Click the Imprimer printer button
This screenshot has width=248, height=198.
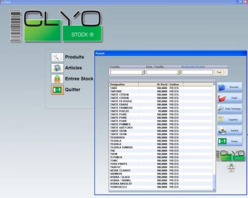pyautogui.click(x=230, y=130)
